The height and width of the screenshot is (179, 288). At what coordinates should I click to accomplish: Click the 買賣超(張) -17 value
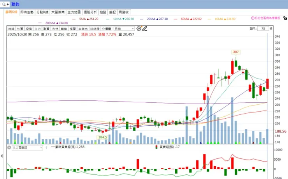(x=170, y=147)
